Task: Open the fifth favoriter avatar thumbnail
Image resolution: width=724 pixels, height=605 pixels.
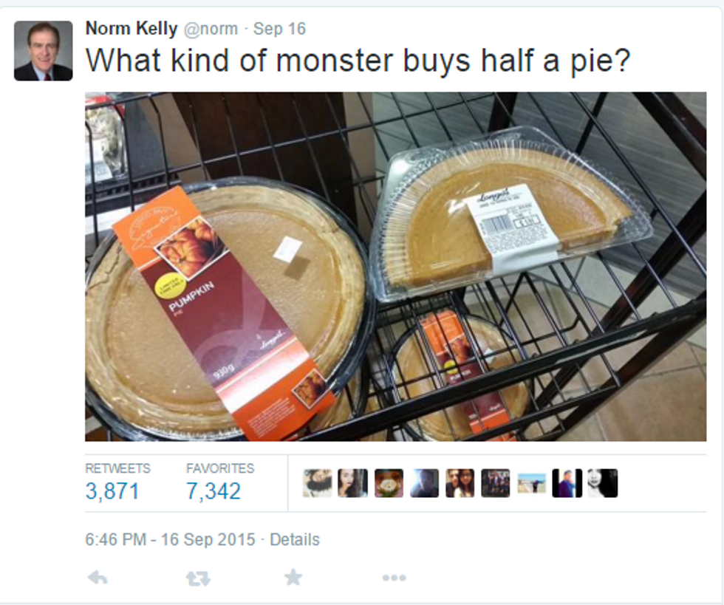Action: click(460, 483)
